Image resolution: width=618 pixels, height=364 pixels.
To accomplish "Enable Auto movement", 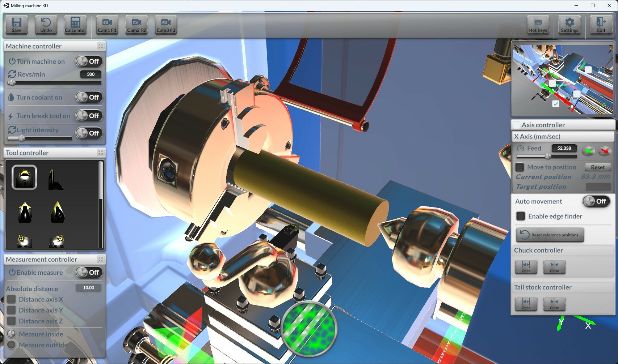I will click(x=596, y=201).
